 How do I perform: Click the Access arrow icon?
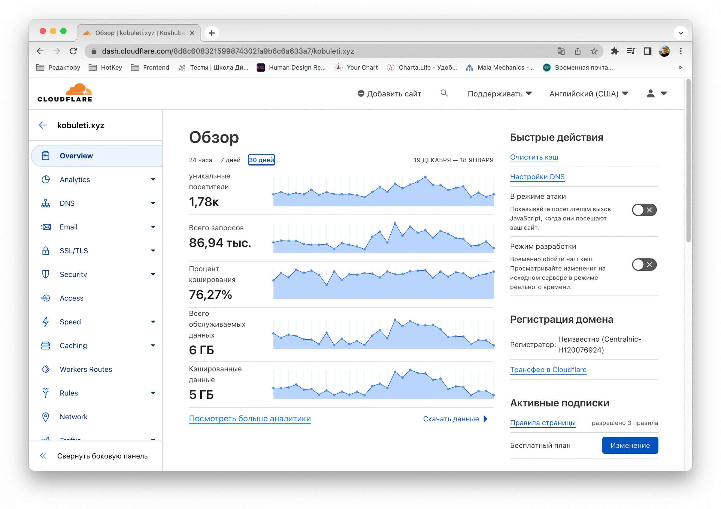click(46, 298)
